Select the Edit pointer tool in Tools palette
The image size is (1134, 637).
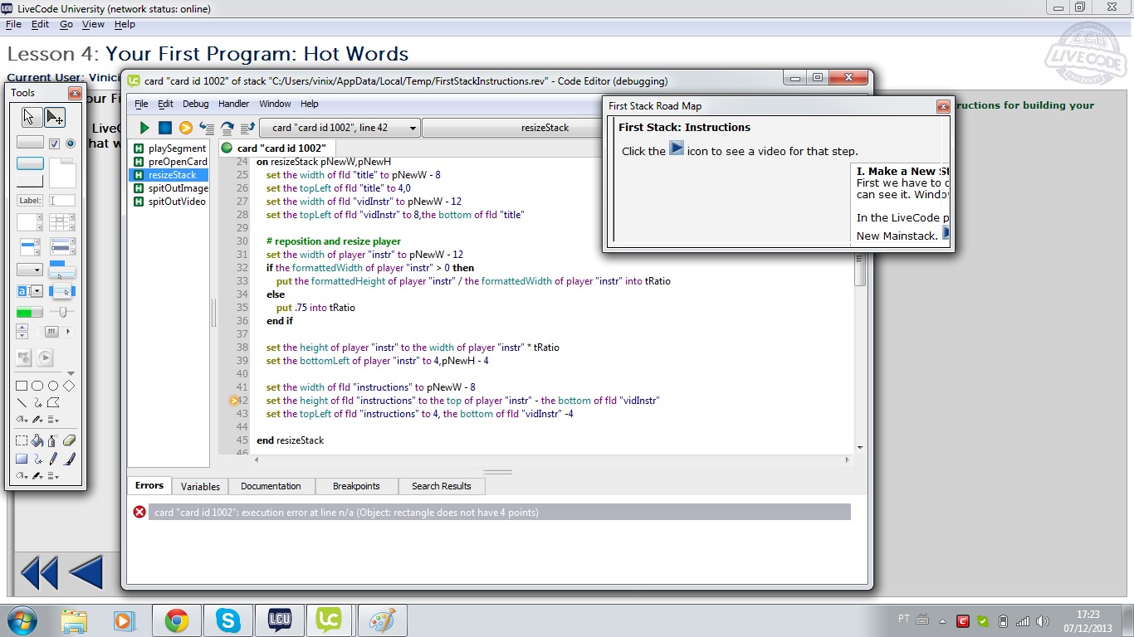pos(55,117)
